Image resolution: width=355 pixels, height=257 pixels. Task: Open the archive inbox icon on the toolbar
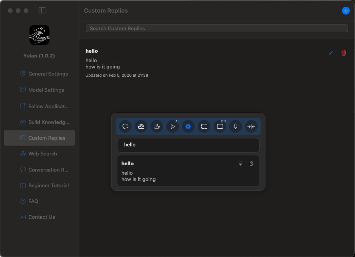coord(141,126)
